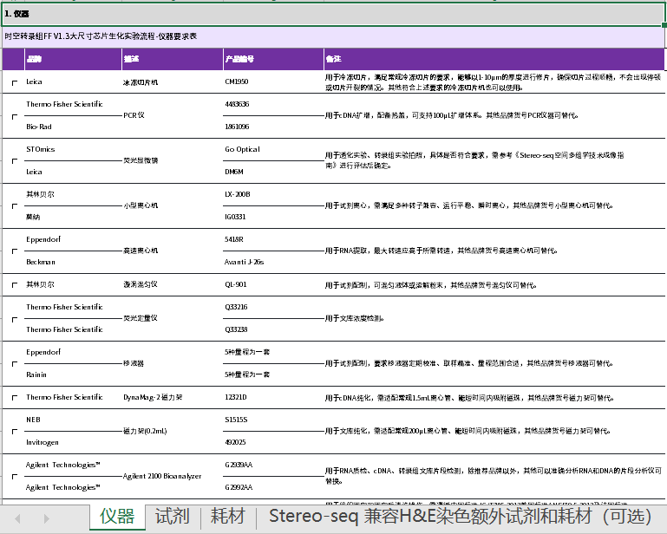Tick the Agilent 2100 Bioanalyzer row checkbox

coord(15,477)
